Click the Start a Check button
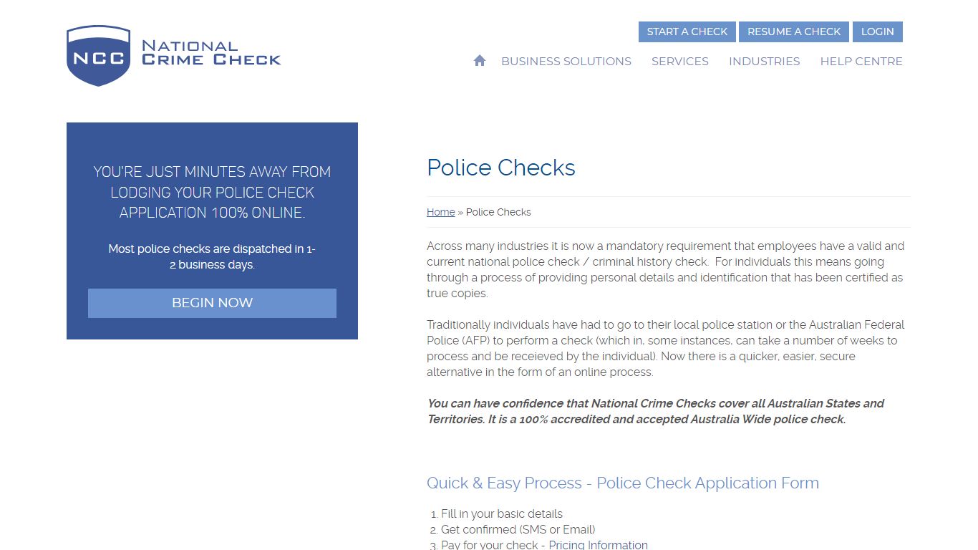Image resolution: width=978 pixels, height=550 pixels. [687, 32]
